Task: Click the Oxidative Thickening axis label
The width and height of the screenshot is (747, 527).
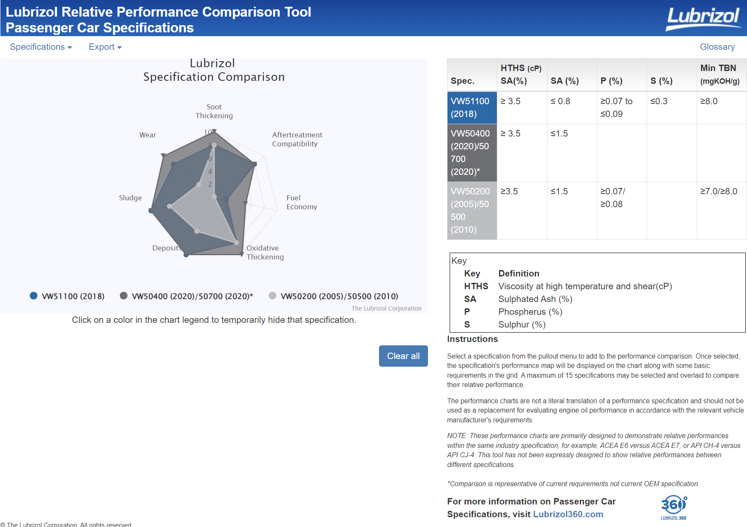Action: click(x=265, y=252)
